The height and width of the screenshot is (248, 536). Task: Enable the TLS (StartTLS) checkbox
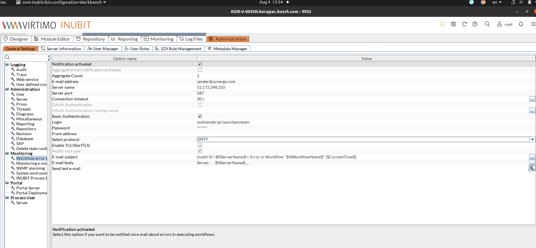[200, 145]
